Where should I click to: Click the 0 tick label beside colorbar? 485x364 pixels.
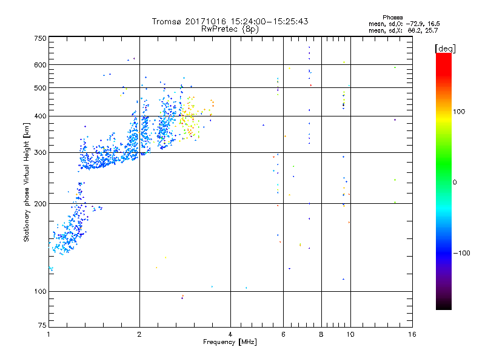click(x=454, y=182)
